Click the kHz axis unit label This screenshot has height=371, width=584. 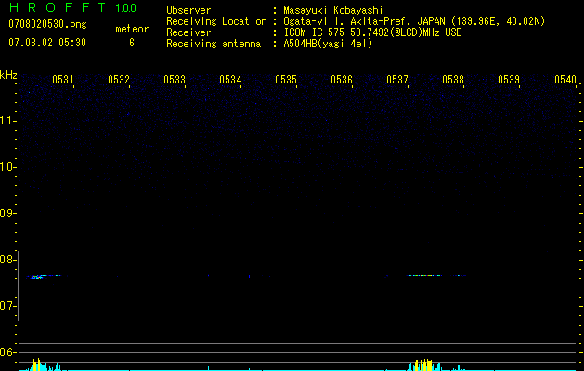tap(8, 75)
